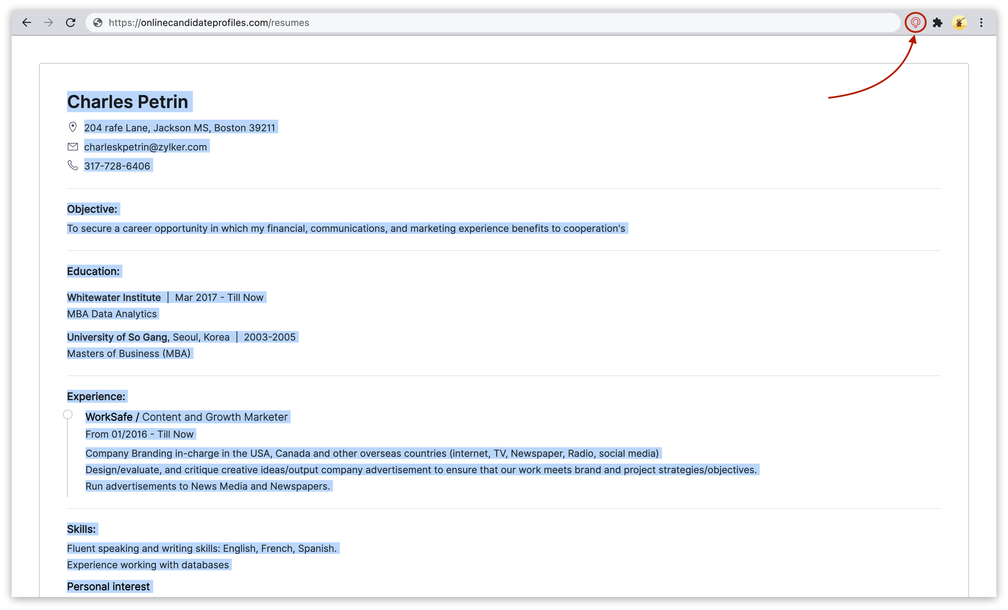The image size is (1008, 610).
Task: Click the email charleskpetrin@zylker.com
Action: [x=146, y=147]
